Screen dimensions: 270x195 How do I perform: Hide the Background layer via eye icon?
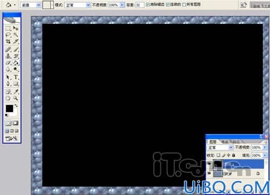pos(209,173)
